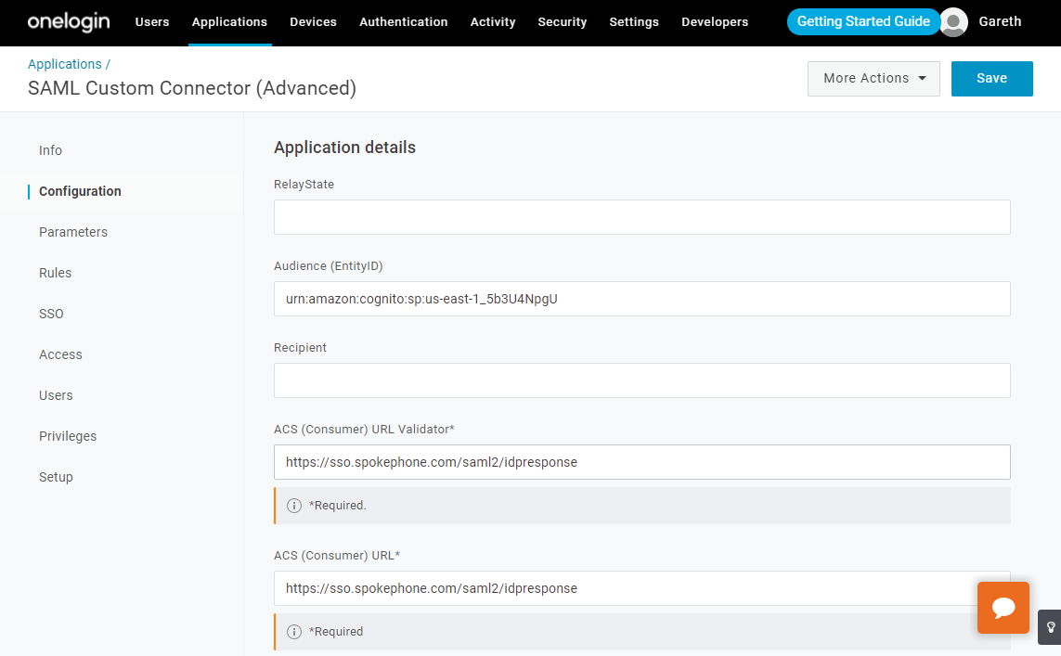Open the Setup sidebar tab
The width and height of the screenshot is (1061, 656).
pyautogui.click(x=56, y=477)
